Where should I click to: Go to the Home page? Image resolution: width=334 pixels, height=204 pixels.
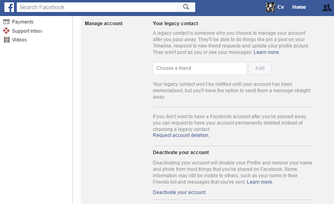coord(299,7)
